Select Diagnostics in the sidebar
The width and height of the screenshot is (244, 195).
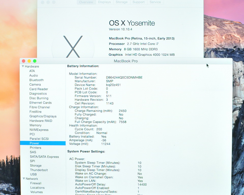coord(38,94)
